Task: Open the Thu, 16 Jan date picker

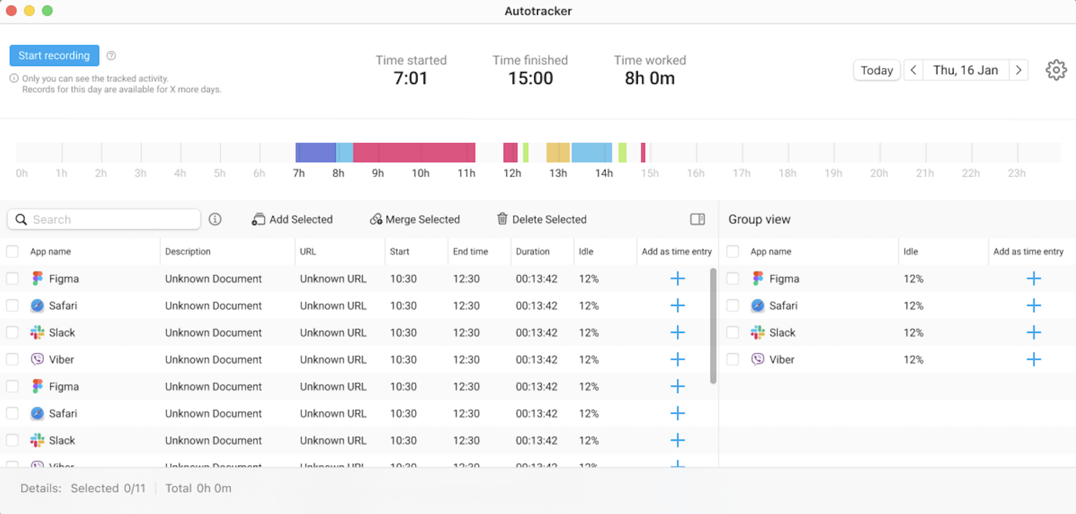Action: point(966,70)
